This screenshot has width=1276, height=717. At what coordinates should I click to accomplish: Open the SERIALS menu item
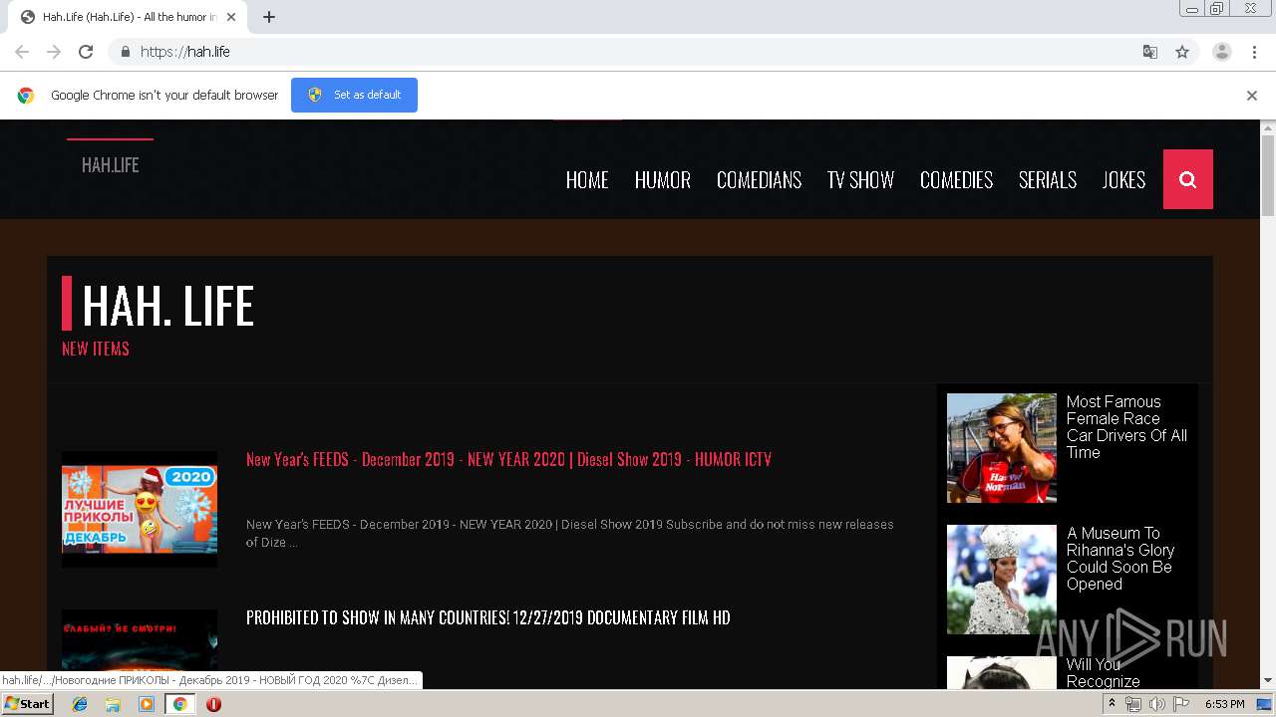[1048, 180]
